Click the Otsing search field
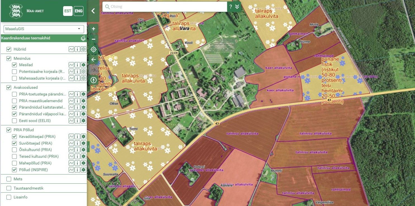Screen dimensions: 415x206 click(x=165, y=7)
